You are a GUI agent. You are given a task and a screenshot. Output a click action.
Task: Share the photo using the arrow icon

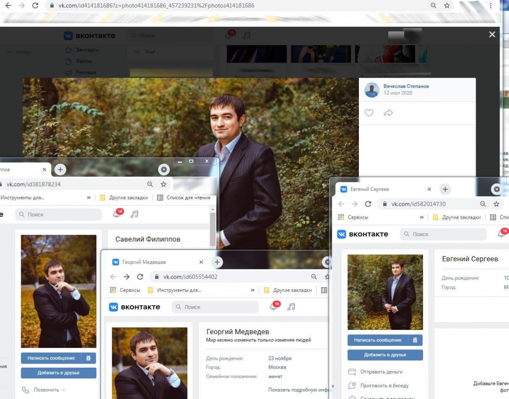pos(388,113)
